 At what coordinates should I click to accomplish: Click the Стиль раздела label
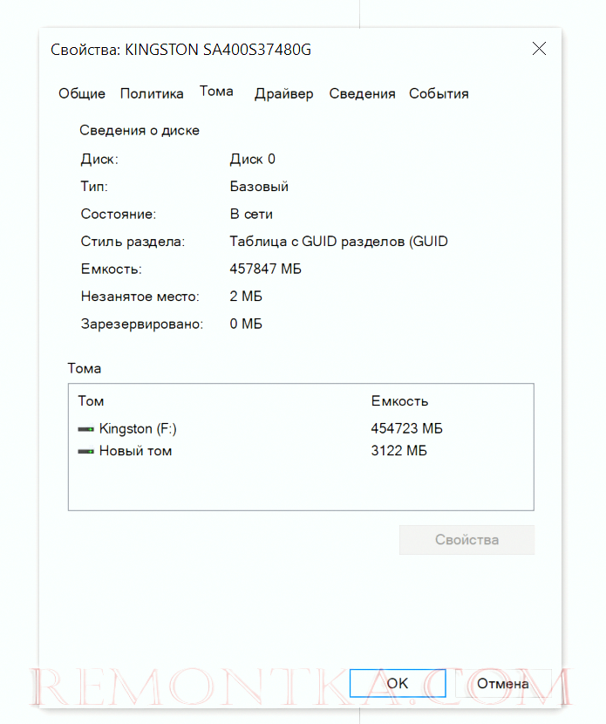click(133, 242)
